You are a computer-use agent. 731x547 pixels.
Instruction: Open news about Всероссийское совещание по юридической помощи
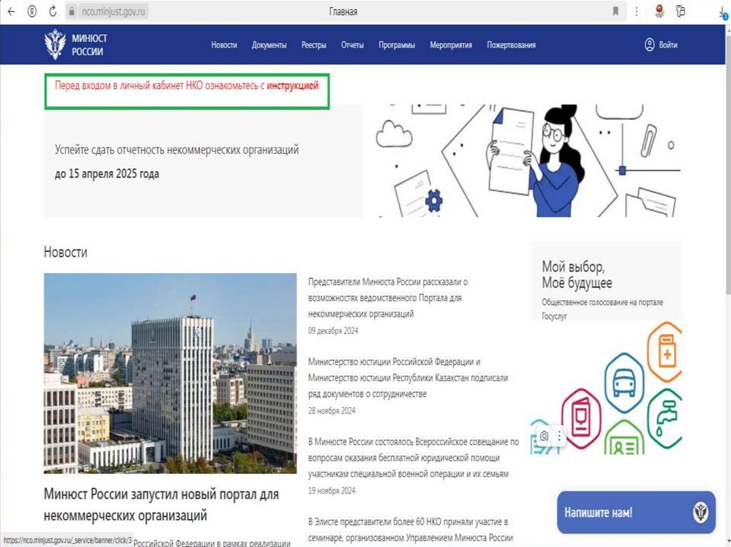click(413, 458)
